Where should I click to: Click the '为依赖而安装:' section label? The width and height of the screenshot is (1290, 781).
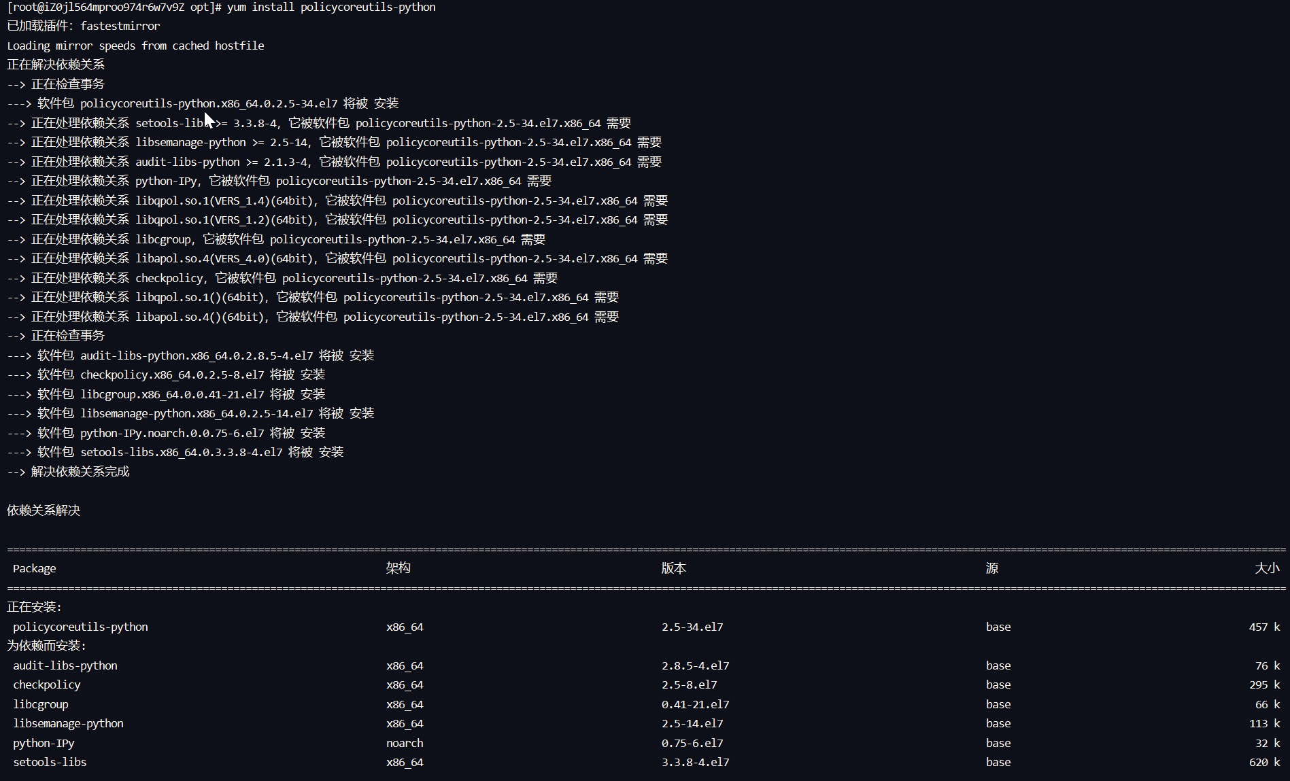click(x=47, y=646)
